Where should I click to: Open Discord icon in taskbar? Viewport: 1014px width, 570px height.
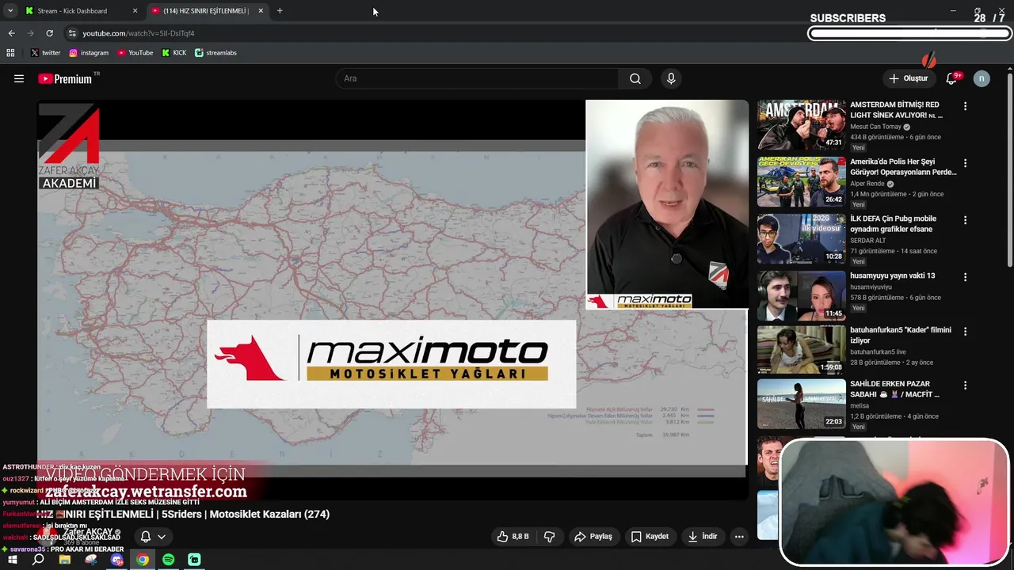[117, 560]
